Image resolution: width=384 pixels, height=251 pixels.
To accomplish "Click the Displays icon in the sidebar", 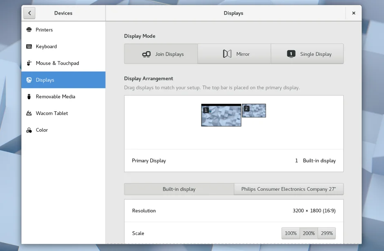I will click(29, 80).
